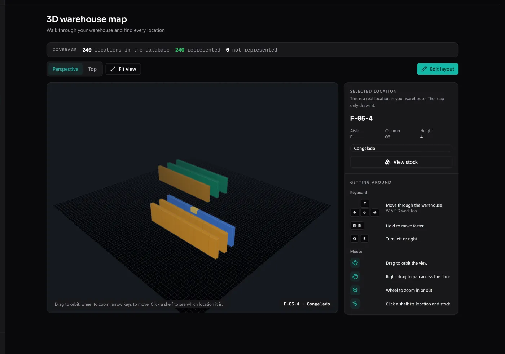Click the 'W A S D work too' hint text

401,211
